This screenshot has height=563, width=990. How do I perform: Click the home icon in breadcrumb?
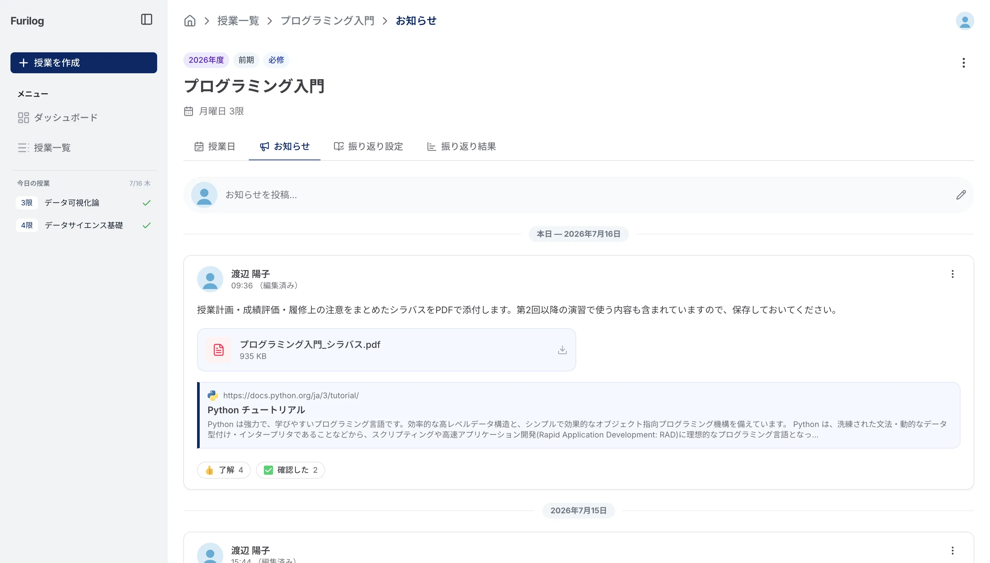tap(190, 21)
